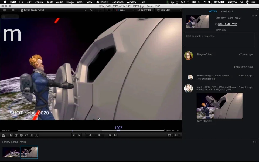Click the share icon left of pin
Image resolution: width=259 pixels, height=162 pixels.
pyautogui.click(x=253, y=16)
